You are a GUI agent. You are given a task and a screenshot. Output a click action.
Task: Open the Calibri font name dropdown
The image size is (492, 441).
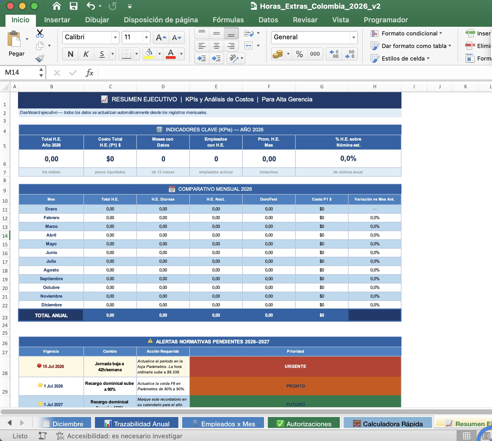pos(115,38)
